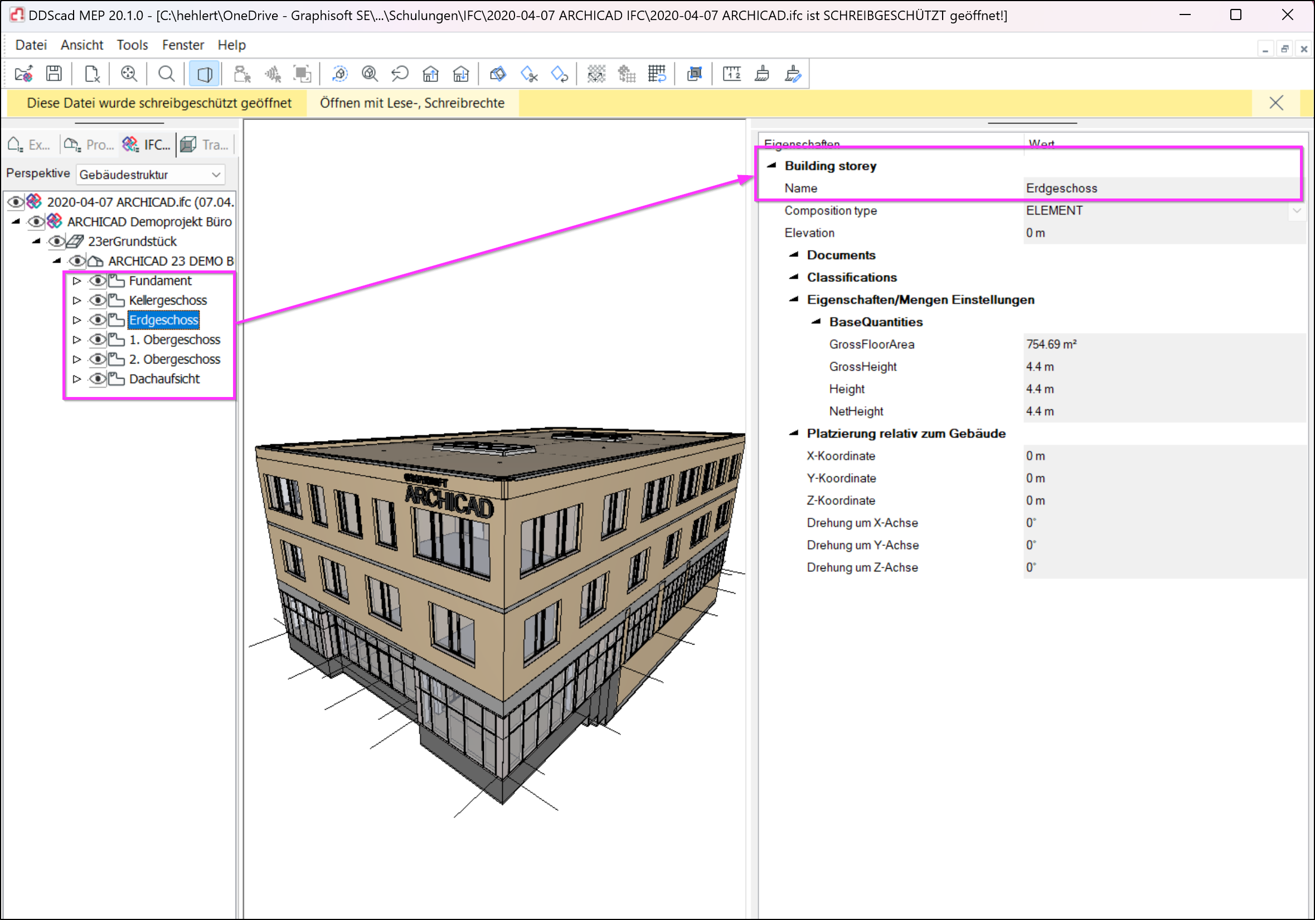Collapse the Classifications property group

(x=794, y=277)
